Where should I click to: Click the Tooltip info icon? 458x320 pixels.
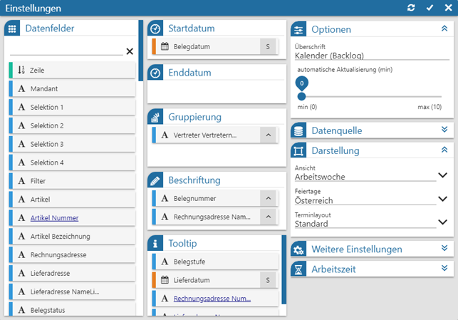[x=155, y=244]
